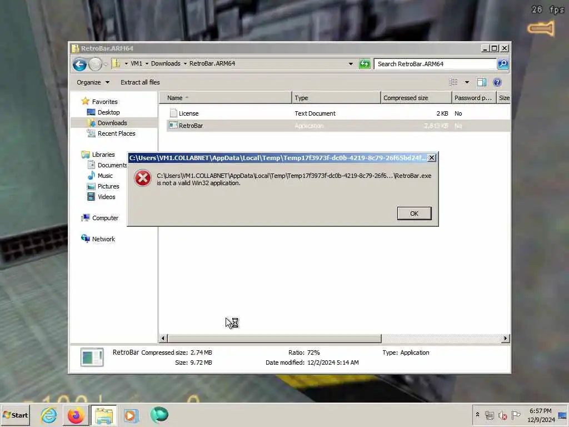Click Extract all files
569x427 pixels.
point(140,82)
